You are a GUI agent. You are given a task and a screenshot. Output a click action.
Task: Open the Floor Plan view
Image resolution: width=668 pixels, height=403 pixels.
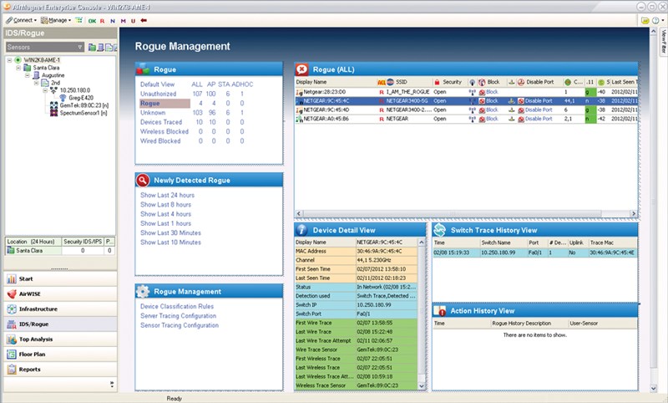pyautogui.click(x=32, y=355)
